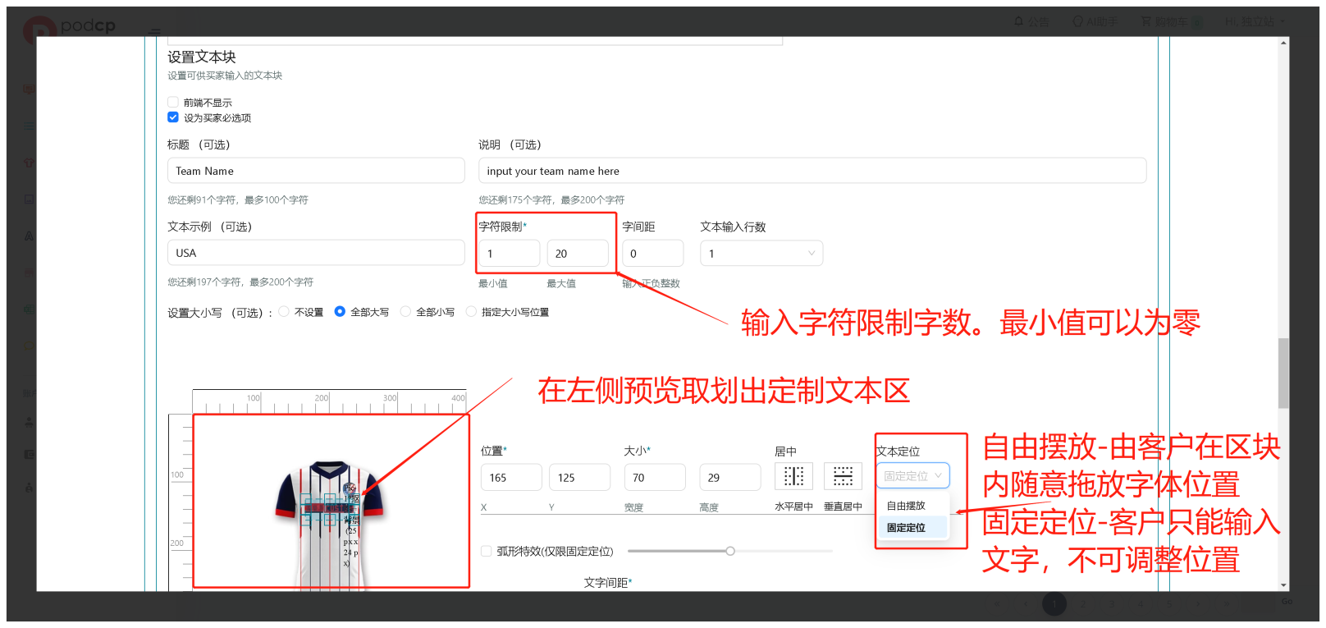Click the 设置文本块 heading

click(x=202, y=57)
